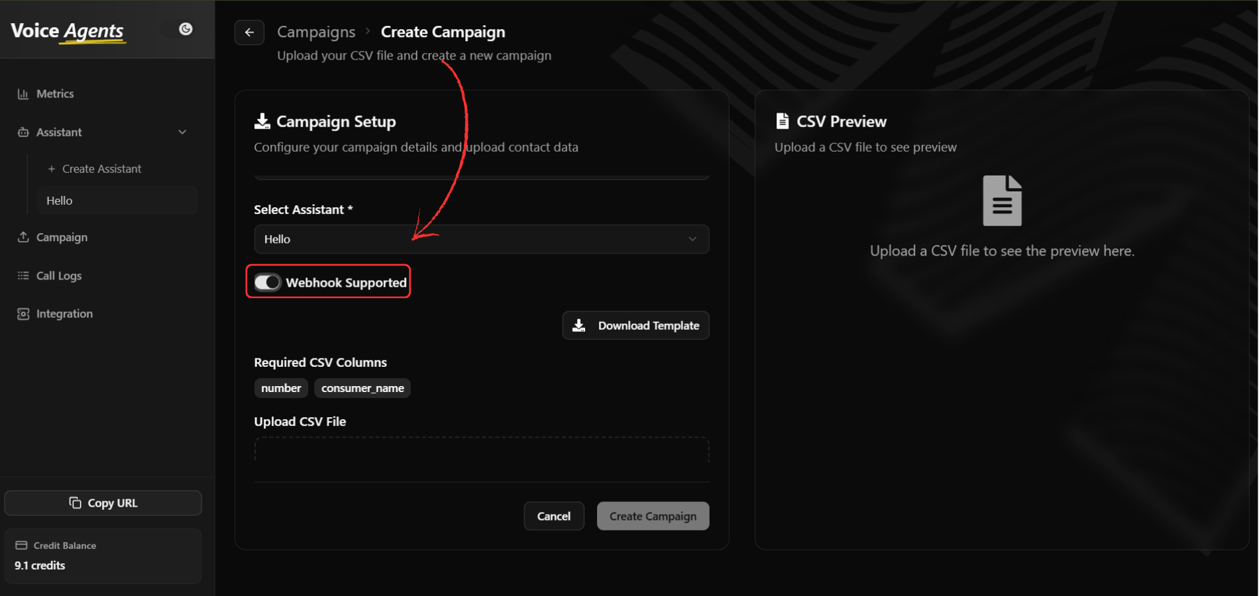Click the breadcrumb separator chevron icon
Screen dimensions: 1259x596
click(x=368, y=31)
